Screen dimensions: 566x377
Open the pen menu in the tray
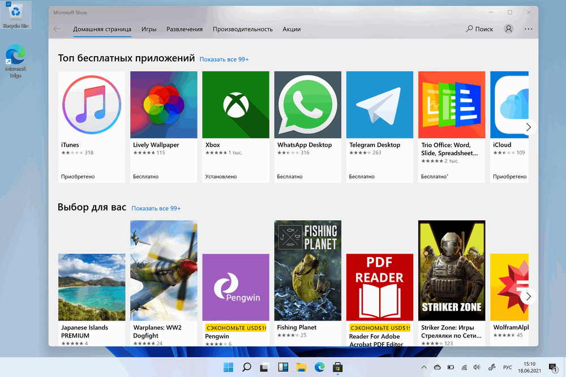pyautogui.click(x=492, y=367)
